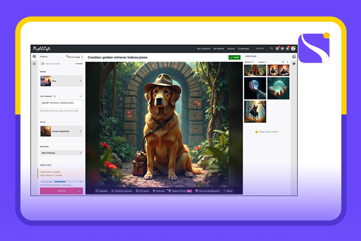Toggle Advanced mode switch
361x241 pixels.
[x=42, y=63]
